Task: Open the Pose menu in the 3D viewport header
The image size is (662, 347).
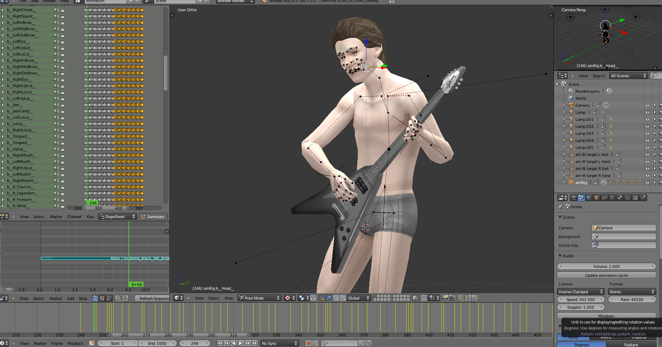Action: tap(229, 298)
